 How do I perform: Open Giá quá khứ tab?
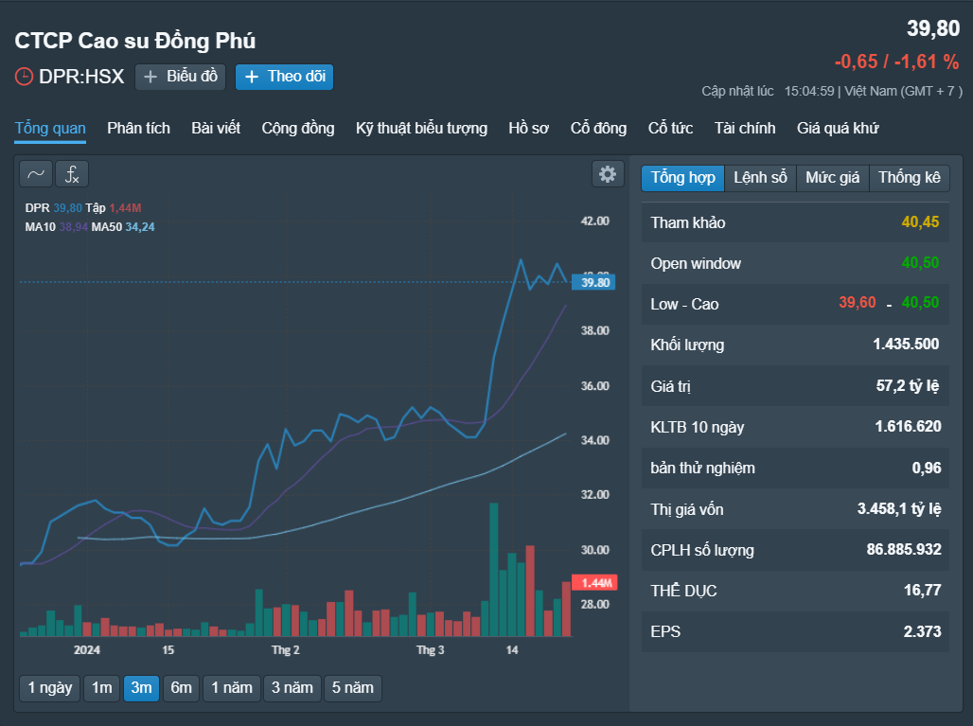(x=838, y=129)
